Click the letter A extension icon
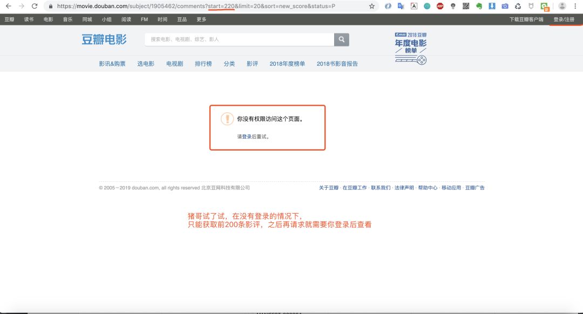Image resolution: width=583 pixels, height=314 pixels. 414,6
